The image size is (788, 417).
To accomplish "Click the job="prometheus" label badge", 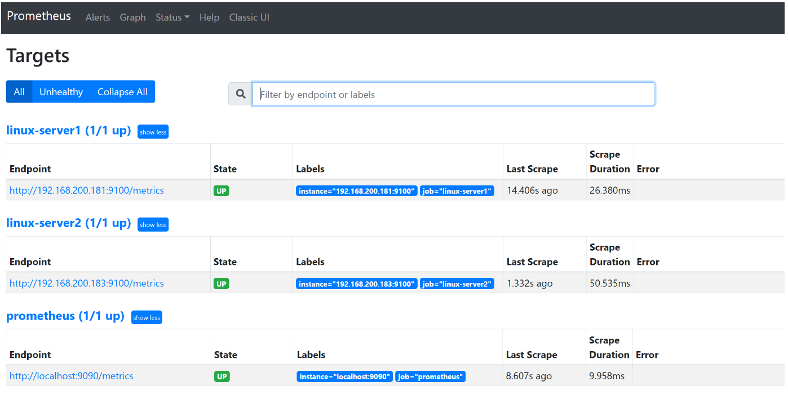I will pos(431,376).
